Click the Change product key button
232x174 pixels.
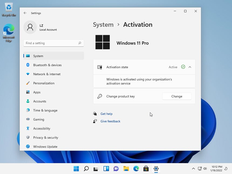177,96
